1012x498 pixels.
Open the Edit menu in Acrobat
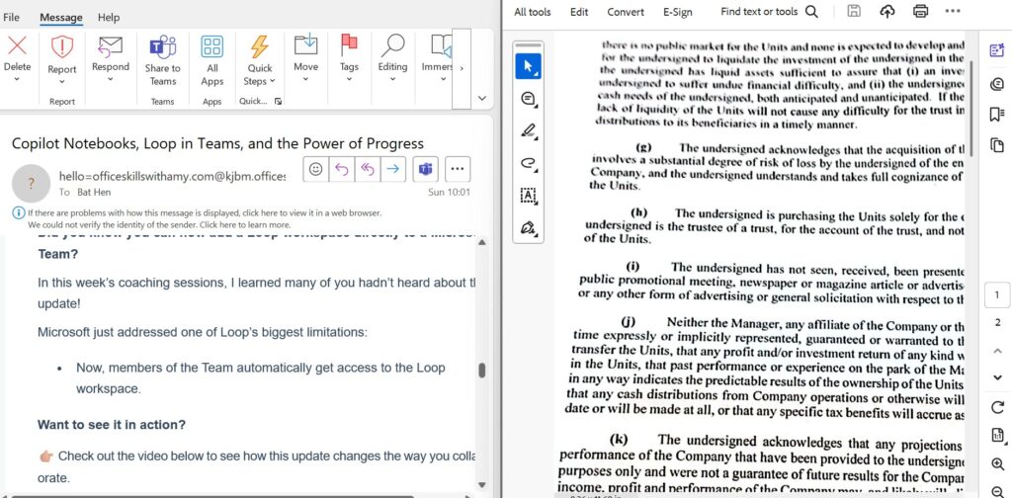579,12
